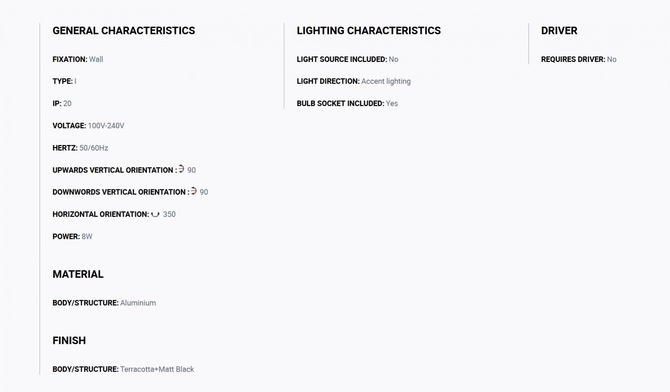Click the Accent lighting direction text
670x392 pixels.
[386, 81]
